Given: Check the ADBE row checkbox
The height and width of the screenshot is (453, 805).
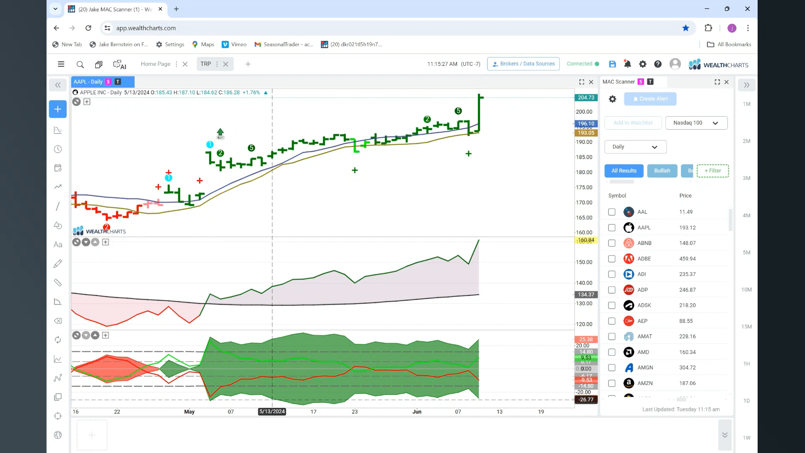Looking at the screenshot, I should click(612, 259).
